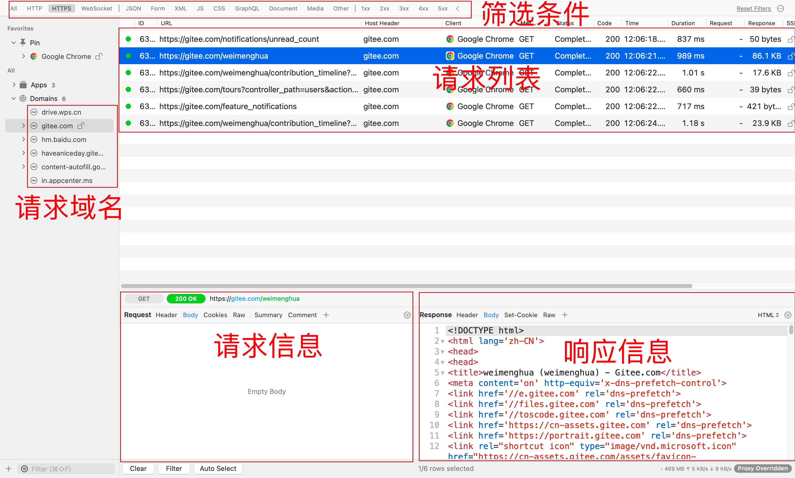Click the lock icon beside pinned Google Chrome

[99, 56]
